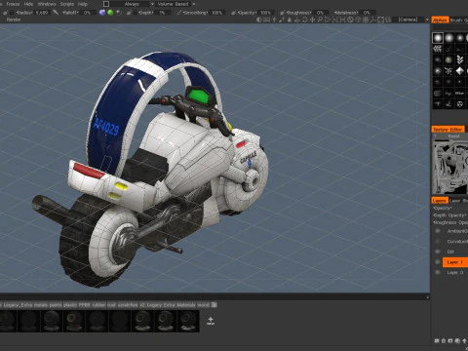Select the second round alpha brush

pos(448,38)
